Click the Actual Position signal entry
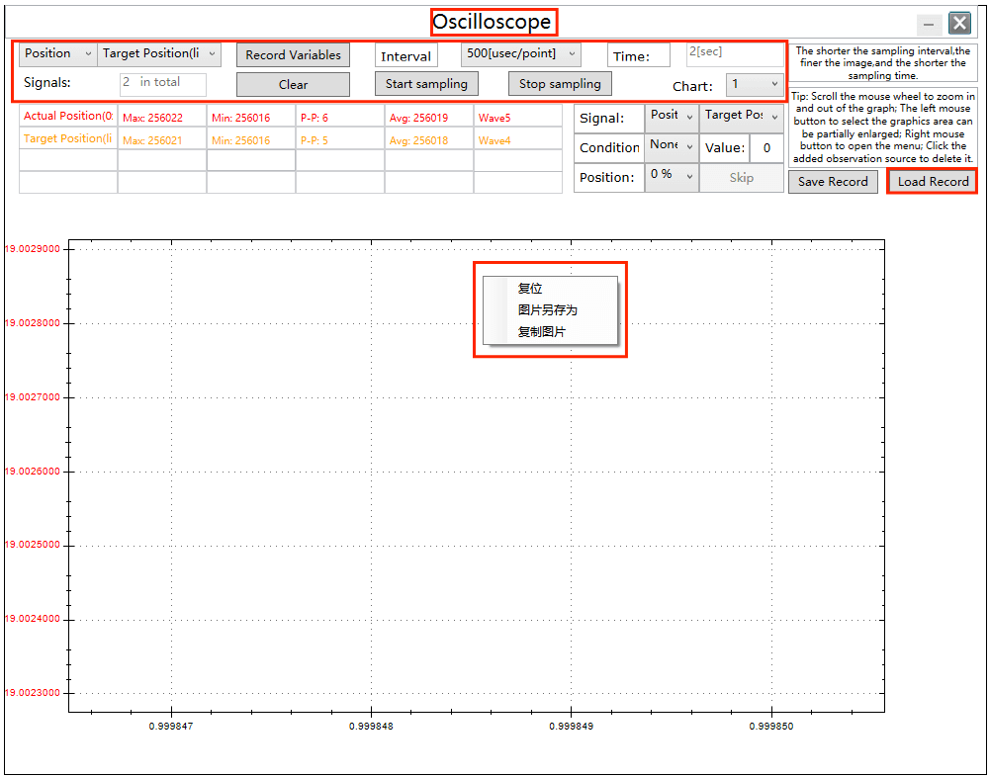The width and height of the screenshot is (989, 777). click(67, 117)
